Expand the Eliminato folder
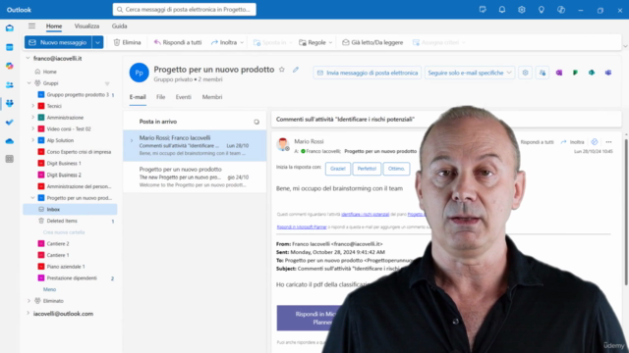Screen dimensions: 629x353 pyautogui.click(x=29, y=301)
